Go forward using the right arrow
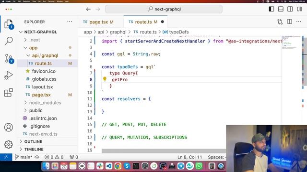The width and height of the screenshot is (307, 172). click(98, 9)
